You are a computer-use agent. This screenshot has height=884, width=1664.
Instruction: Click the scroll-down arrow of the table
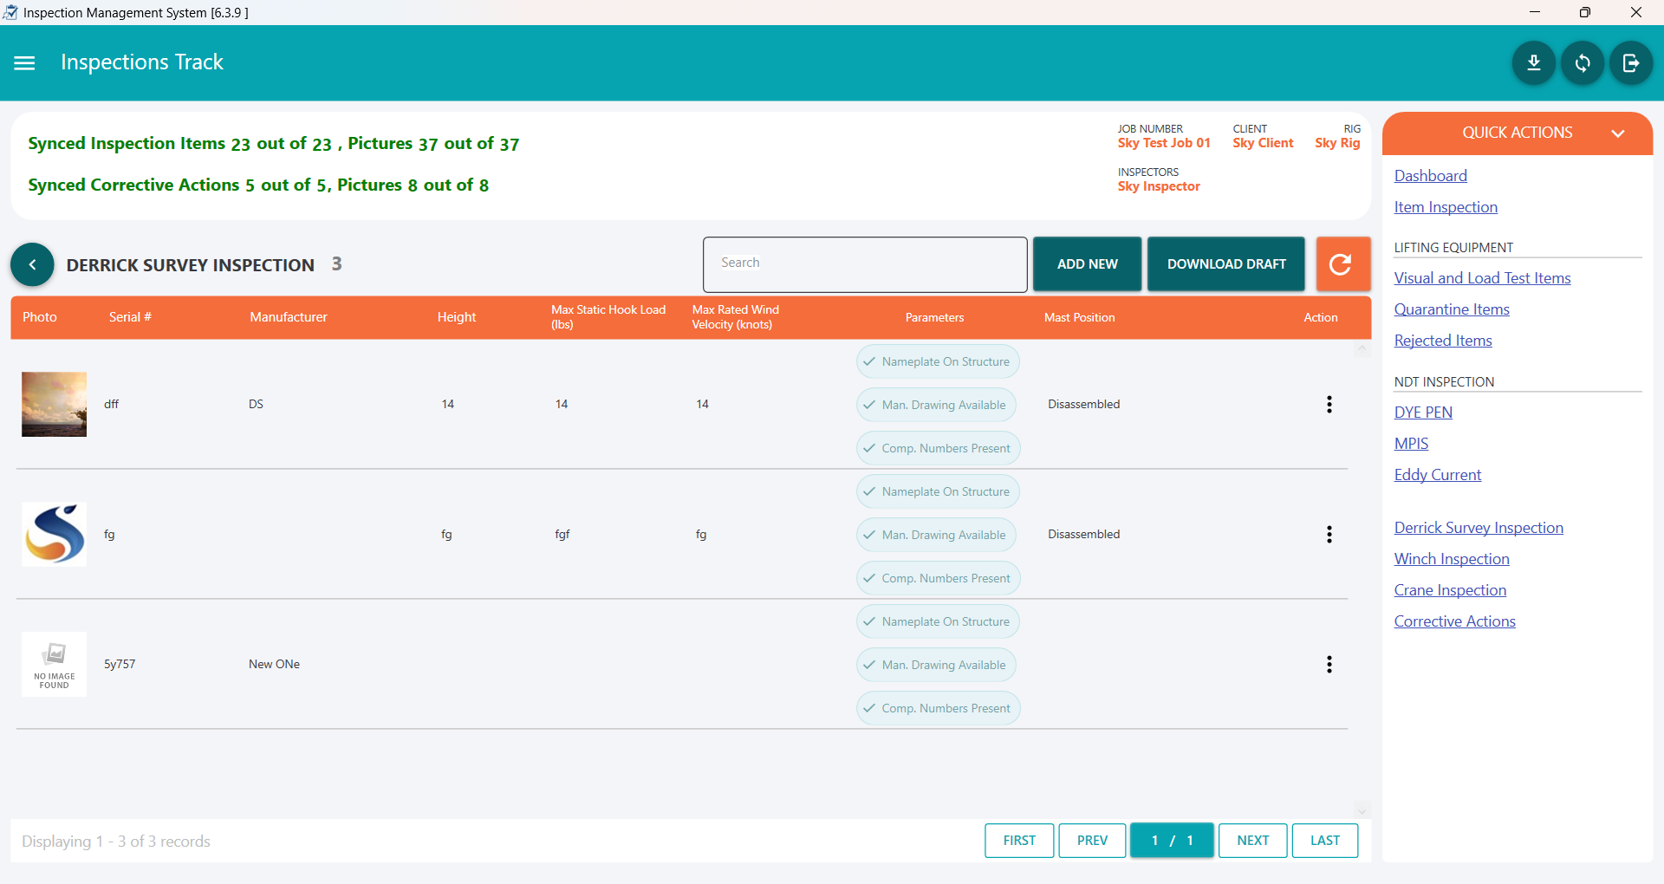(1362, 811)
